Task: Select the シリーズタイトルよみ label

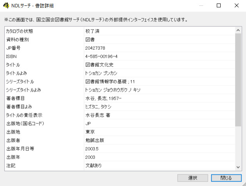Action: coord(23,90)
